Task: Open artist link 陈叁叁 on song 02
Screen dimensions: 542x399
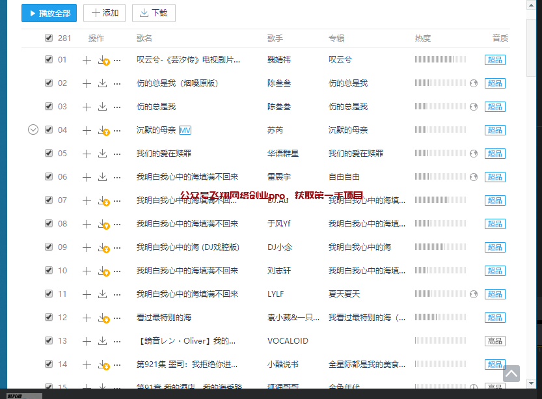Action: pos(279,83)
